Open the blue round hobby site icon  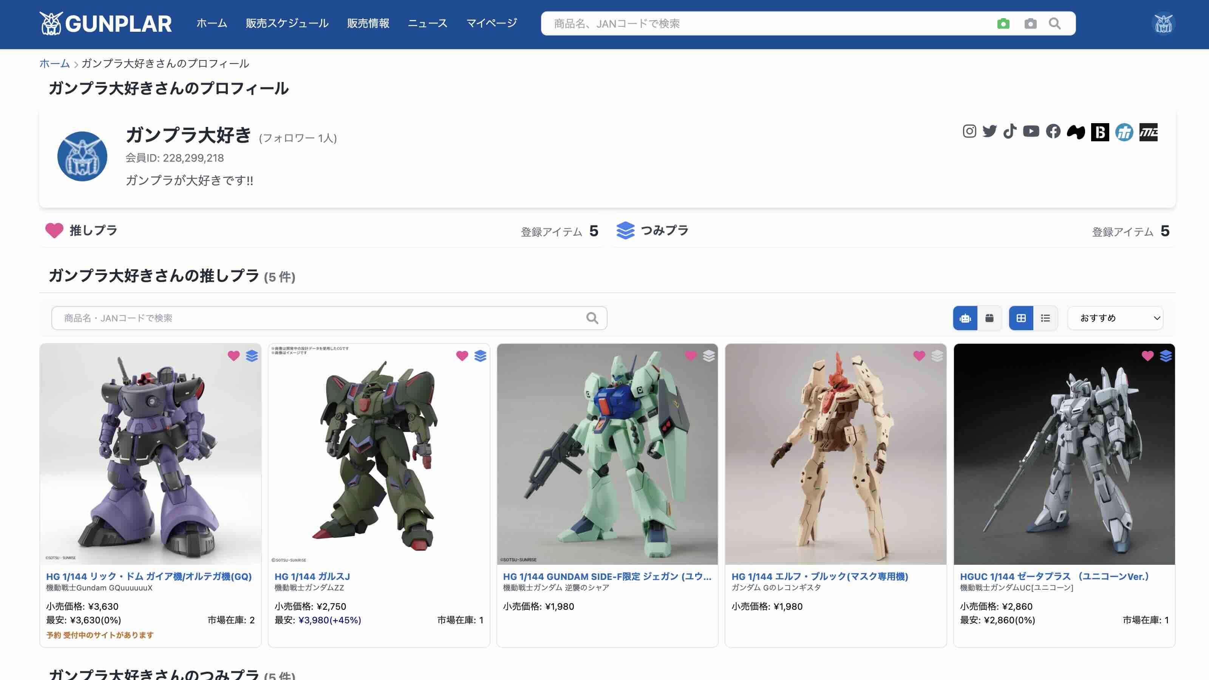coord(1124,132)
